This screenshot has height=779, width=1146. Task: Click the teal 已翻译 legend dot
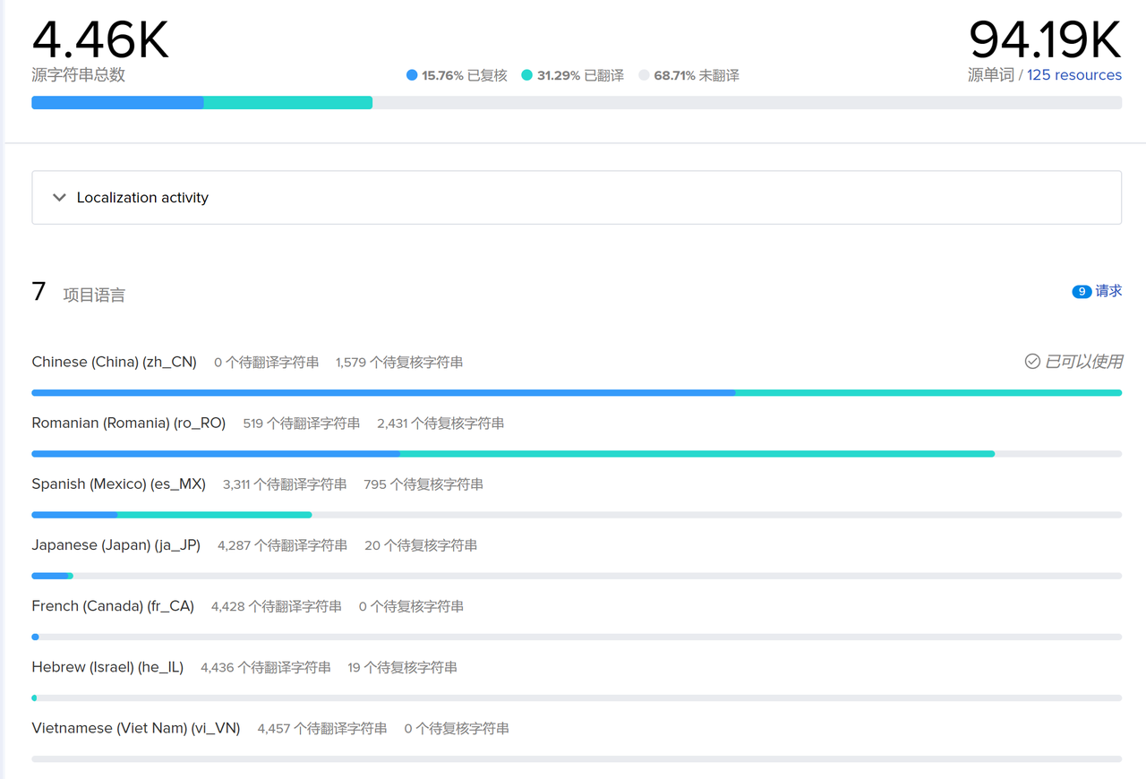pyautogui.click(x=527, y=76)
